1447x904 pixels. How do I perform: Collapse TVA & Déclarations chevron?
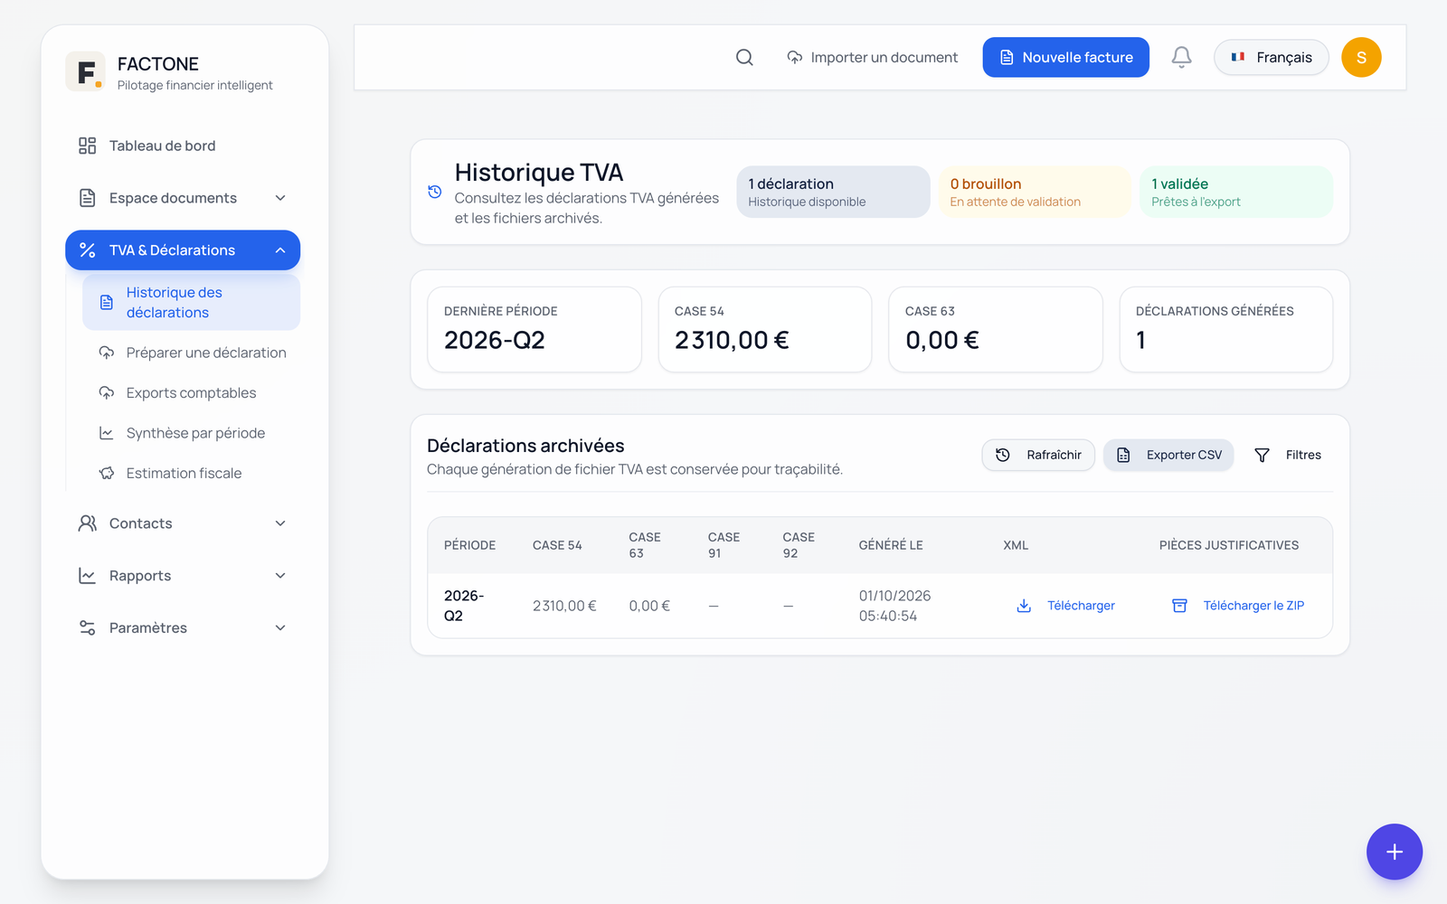click(280, 250)
